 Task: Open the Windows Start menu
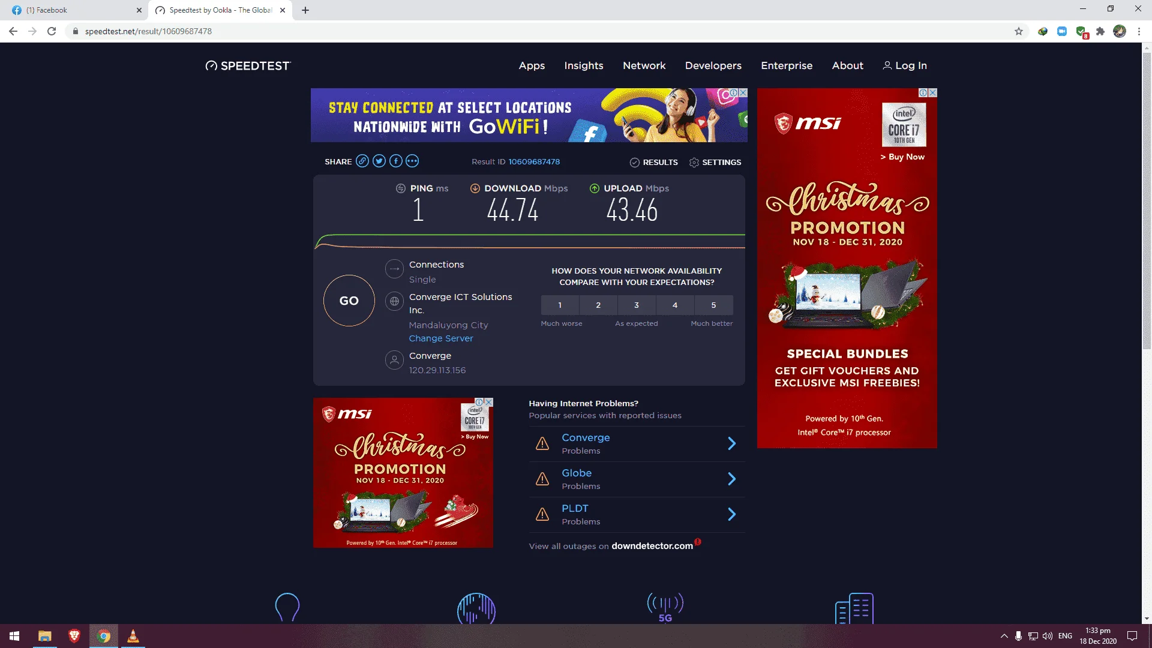click(14, 636)
